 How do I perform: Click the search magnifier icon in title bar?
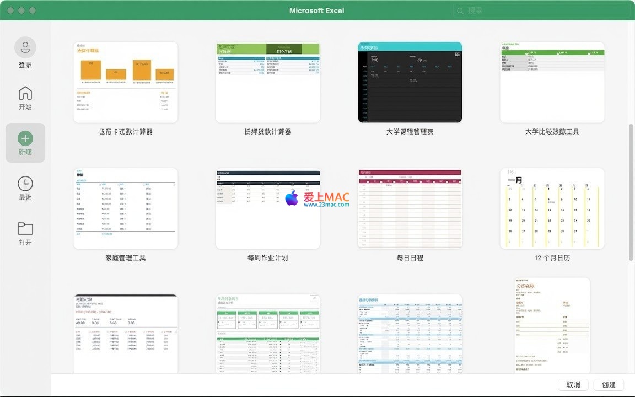click(460, 10)
